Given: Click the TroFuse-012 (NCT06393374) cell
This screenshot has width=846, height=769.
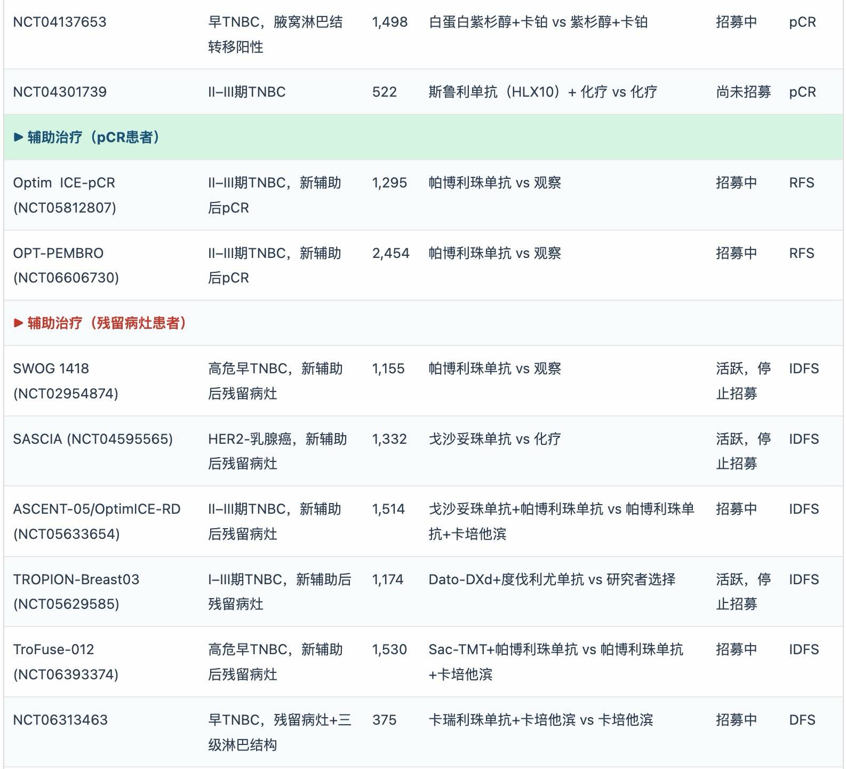Looking at the screenshot, I should [66, 662].
